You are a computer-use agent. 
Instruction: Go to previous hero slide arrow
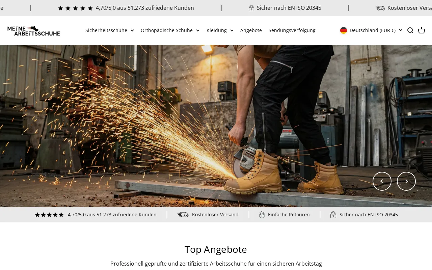tap(382, 181)
